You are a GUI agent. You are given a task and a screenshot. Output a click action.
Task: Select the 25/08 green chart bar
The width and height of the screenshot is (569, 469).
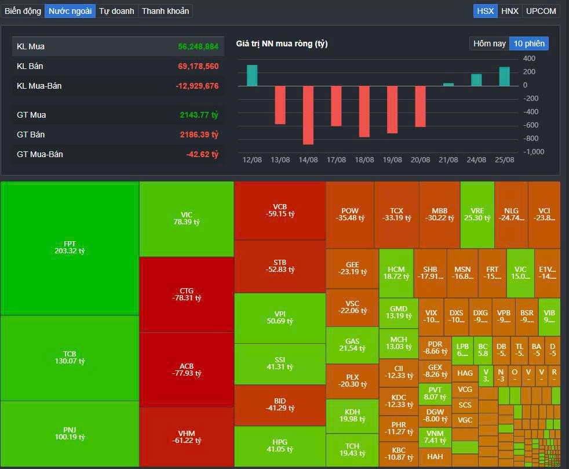coord(505,77)
